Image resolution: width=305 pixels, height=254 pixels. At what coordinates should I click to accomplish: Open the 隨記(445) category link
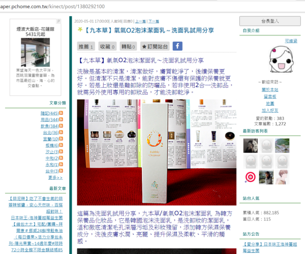click(50, 113)
